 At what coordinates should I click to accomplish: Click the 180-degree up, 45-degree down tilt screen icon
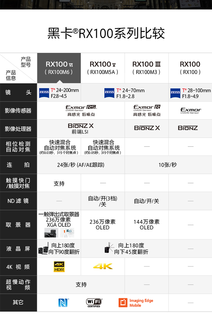click(109, 249)
